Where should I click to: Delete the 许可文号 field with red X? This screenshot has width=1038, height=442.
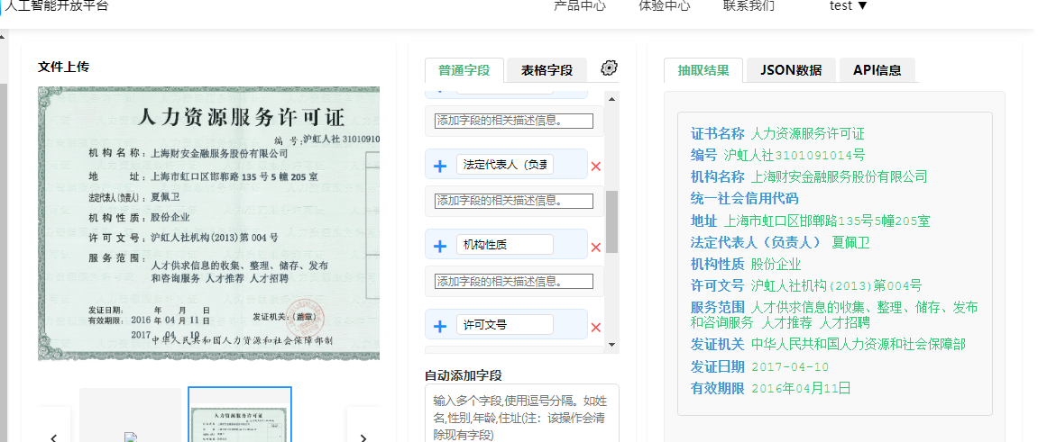[595, 327]
